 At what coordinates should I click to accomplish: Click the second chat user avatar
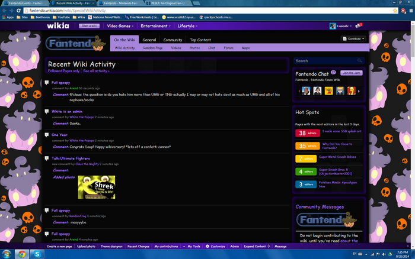(x=317, y=91)
